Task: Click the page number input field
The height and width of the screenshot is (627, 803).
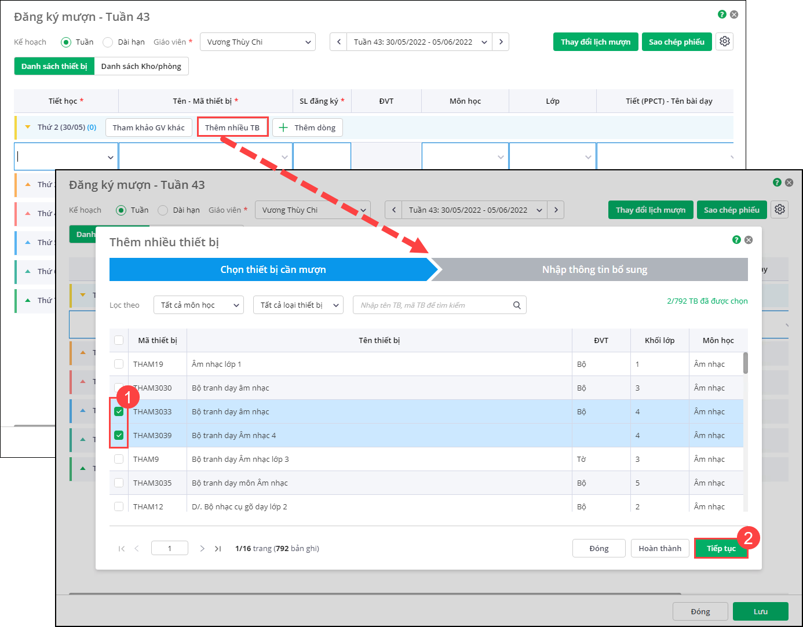Action: click(169, 548)
